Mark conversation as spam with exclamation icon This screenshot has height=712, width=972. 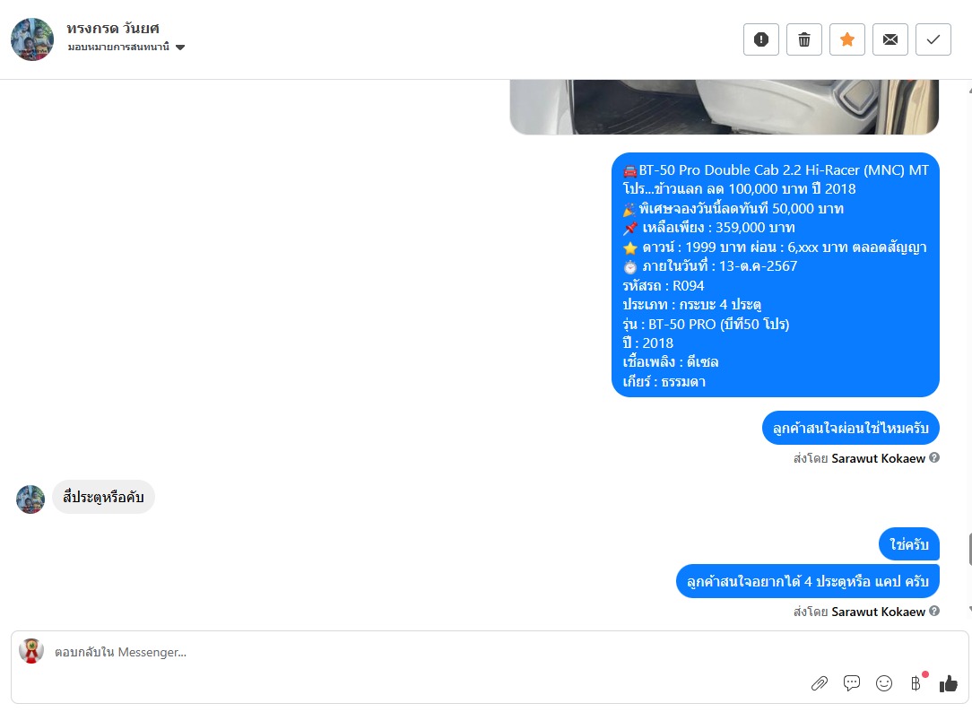(760, 39)
